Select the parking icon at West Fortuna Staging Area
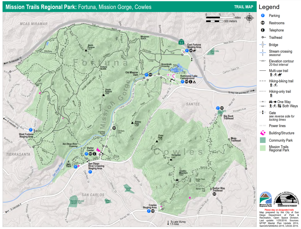 coord(30,130)
